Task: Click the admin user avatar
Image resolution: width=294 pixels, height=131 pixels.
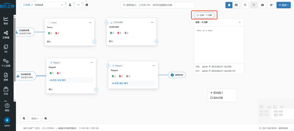Action: pyautogui.click(x=7, y=120)
